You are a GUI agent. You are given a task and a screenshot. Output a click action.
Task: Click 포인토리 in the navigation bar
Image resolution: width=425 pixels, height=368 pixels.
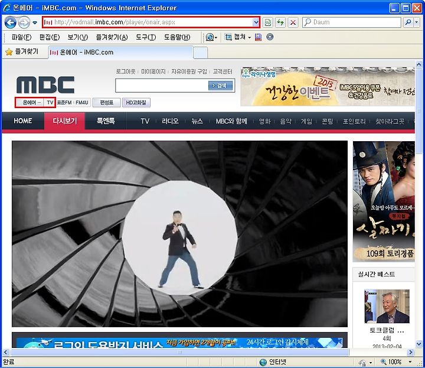pyautogui.click(x=354, y=121)
